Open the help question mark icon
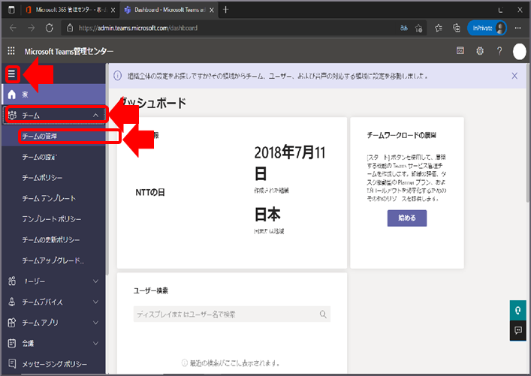Image resolution: width=531 pixels, height=376 pixels. [499, 51]
